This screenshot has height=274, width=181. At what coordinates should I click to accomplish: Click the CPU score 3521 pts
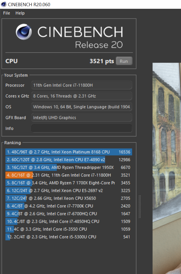[102, 61]
